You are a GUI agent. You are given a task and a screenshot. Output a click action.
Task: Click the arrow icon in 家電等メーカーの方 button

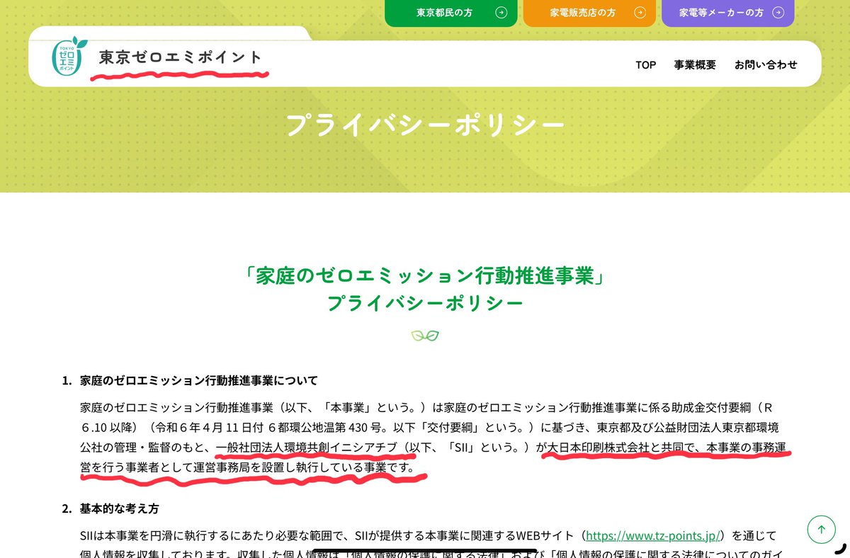[778, 12]
